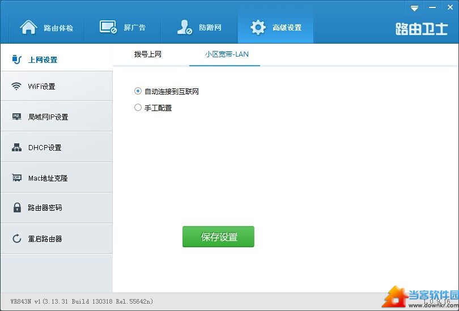Minimize the 路由卫士 window
This screenshot has width=459, height=311.
click(432, 8)
